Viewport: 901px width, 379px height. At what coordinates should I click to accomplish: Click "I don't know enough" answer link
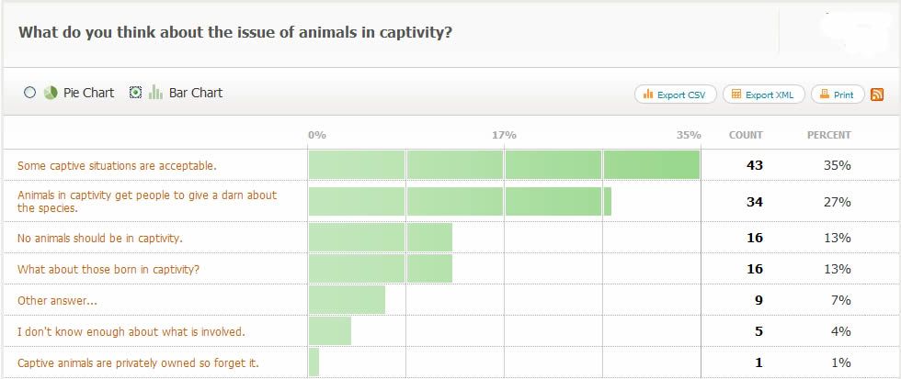pos(131,331)
